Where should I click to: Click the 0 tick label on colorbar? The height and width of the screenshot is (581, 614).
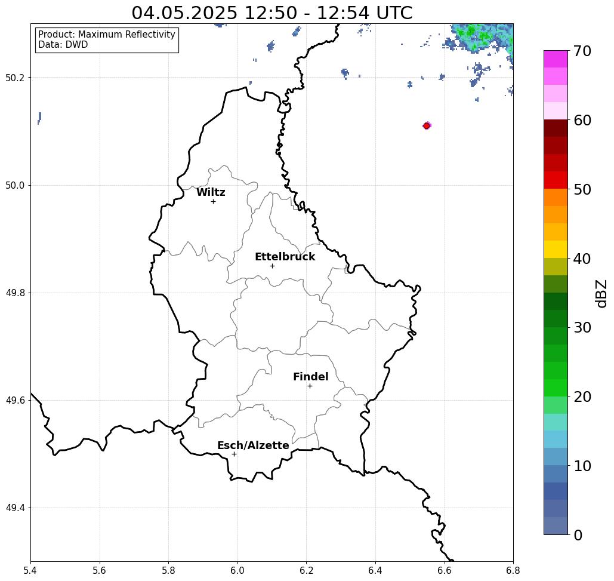click(x=578, y=535)
